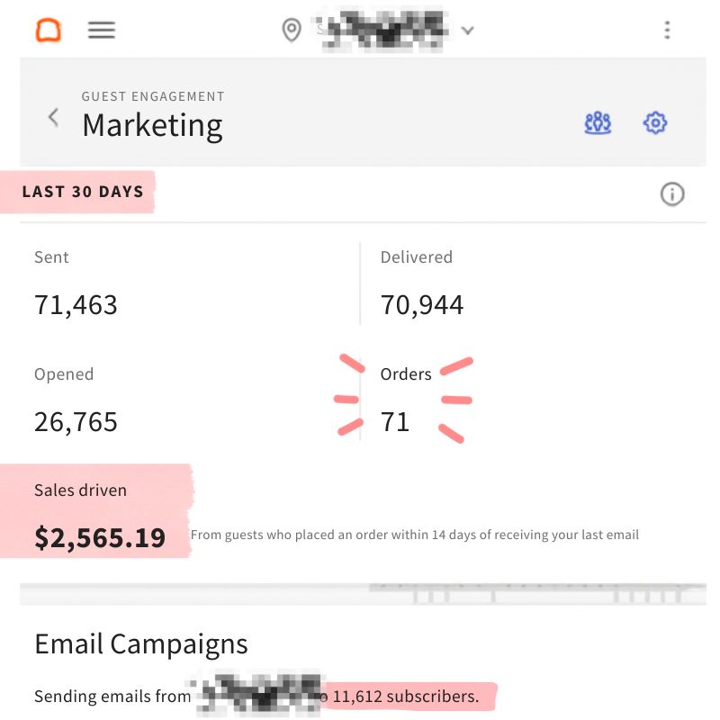Select the Last 30 Days heading
The image size is (720, 720).
(83, 192)
